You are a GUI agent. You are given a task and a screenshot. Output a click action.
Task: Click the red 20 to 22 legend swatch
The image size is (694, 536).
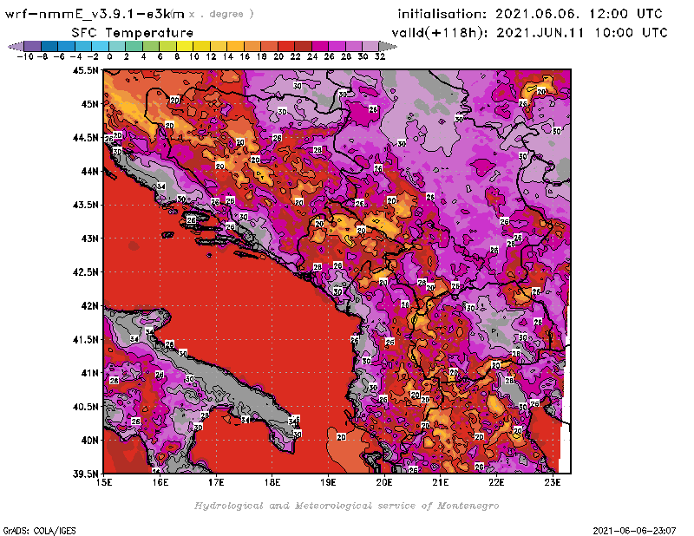click(286, 46)
